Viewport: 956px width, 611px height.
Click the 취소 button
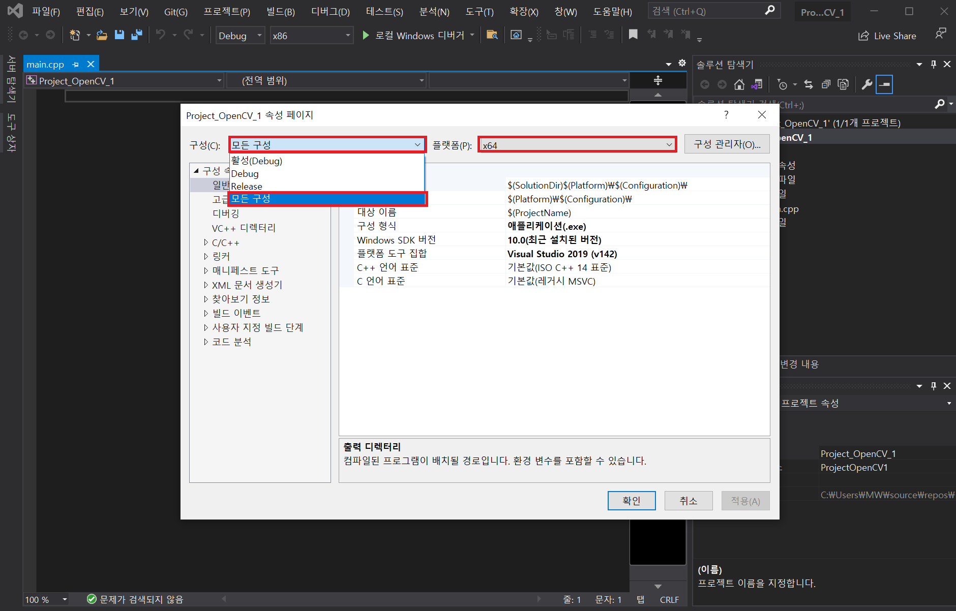pos(689,501)
